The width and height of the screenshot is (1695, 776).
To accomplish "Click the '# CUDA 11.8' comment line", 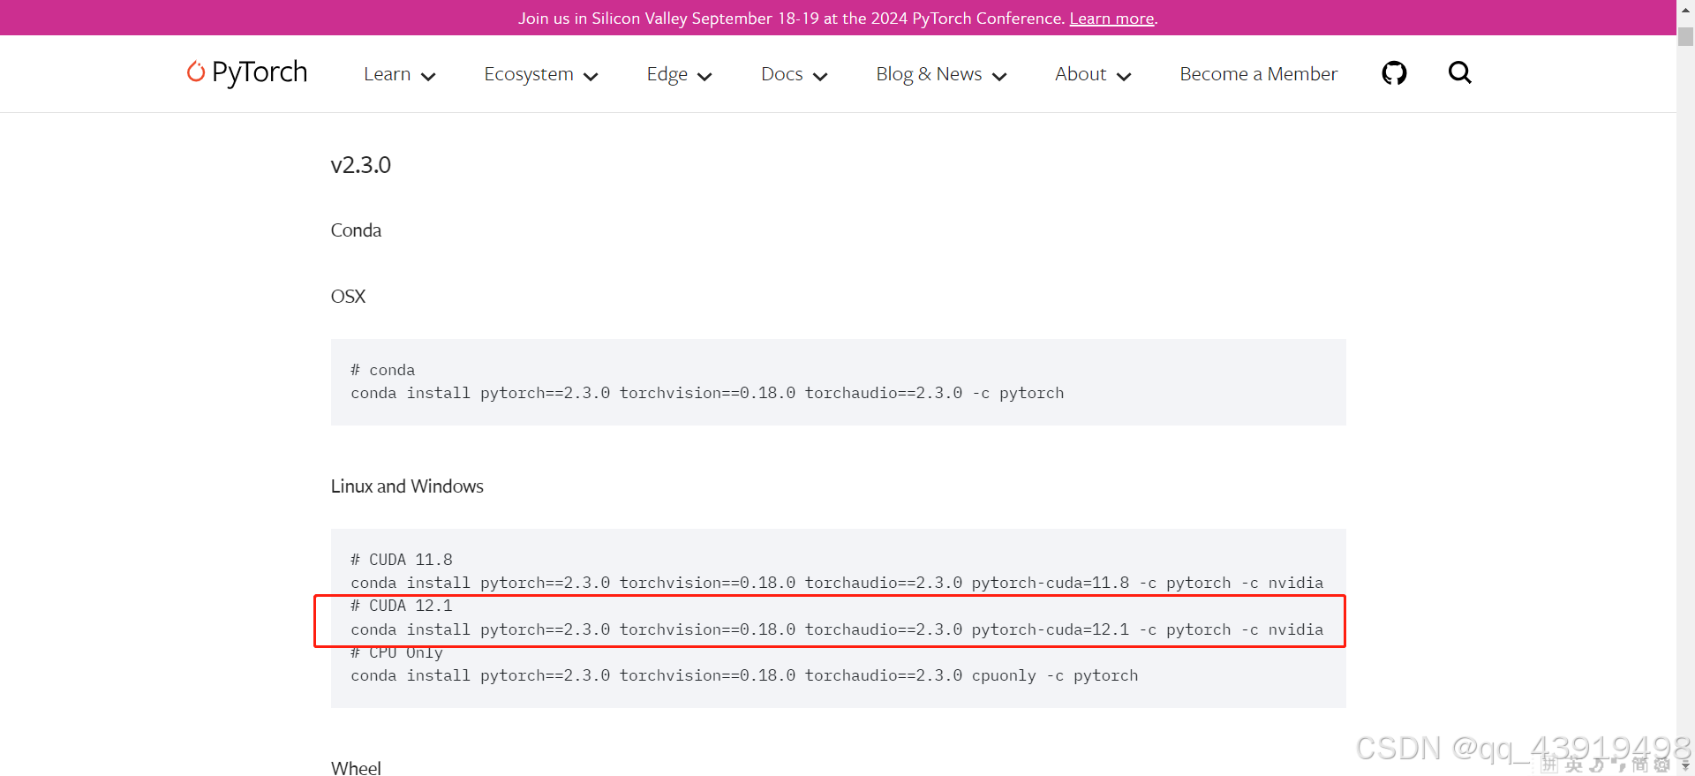I will (x=402, y=560).
